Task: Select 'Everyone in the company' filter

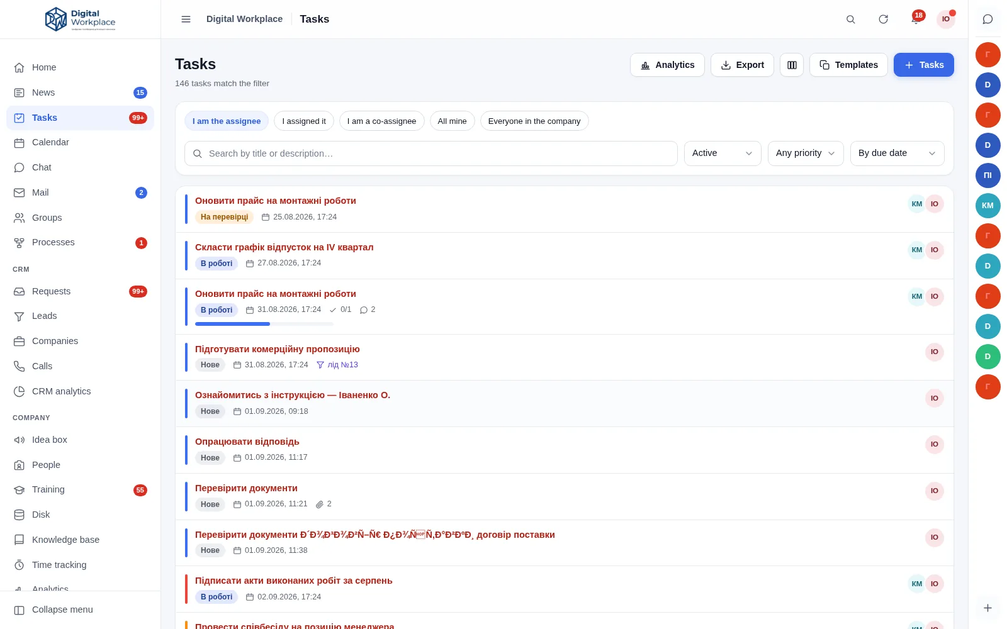Action: pyautogui.click(x=534, y=121)
